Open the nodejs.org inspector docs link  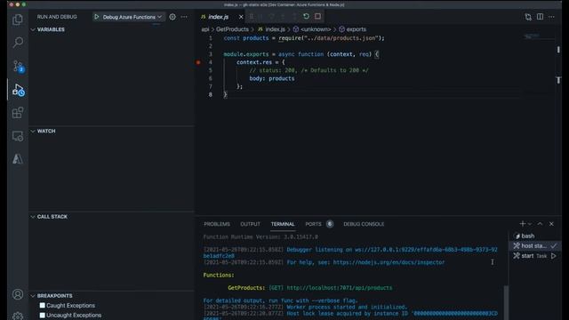coord(389,262)
